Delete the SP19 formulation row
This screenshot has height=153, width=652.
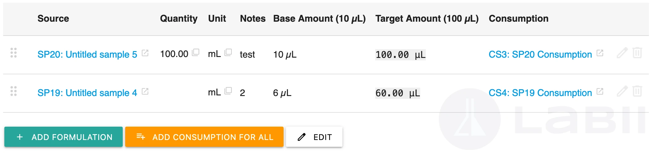pyautogui.click(x=637, y=91)
